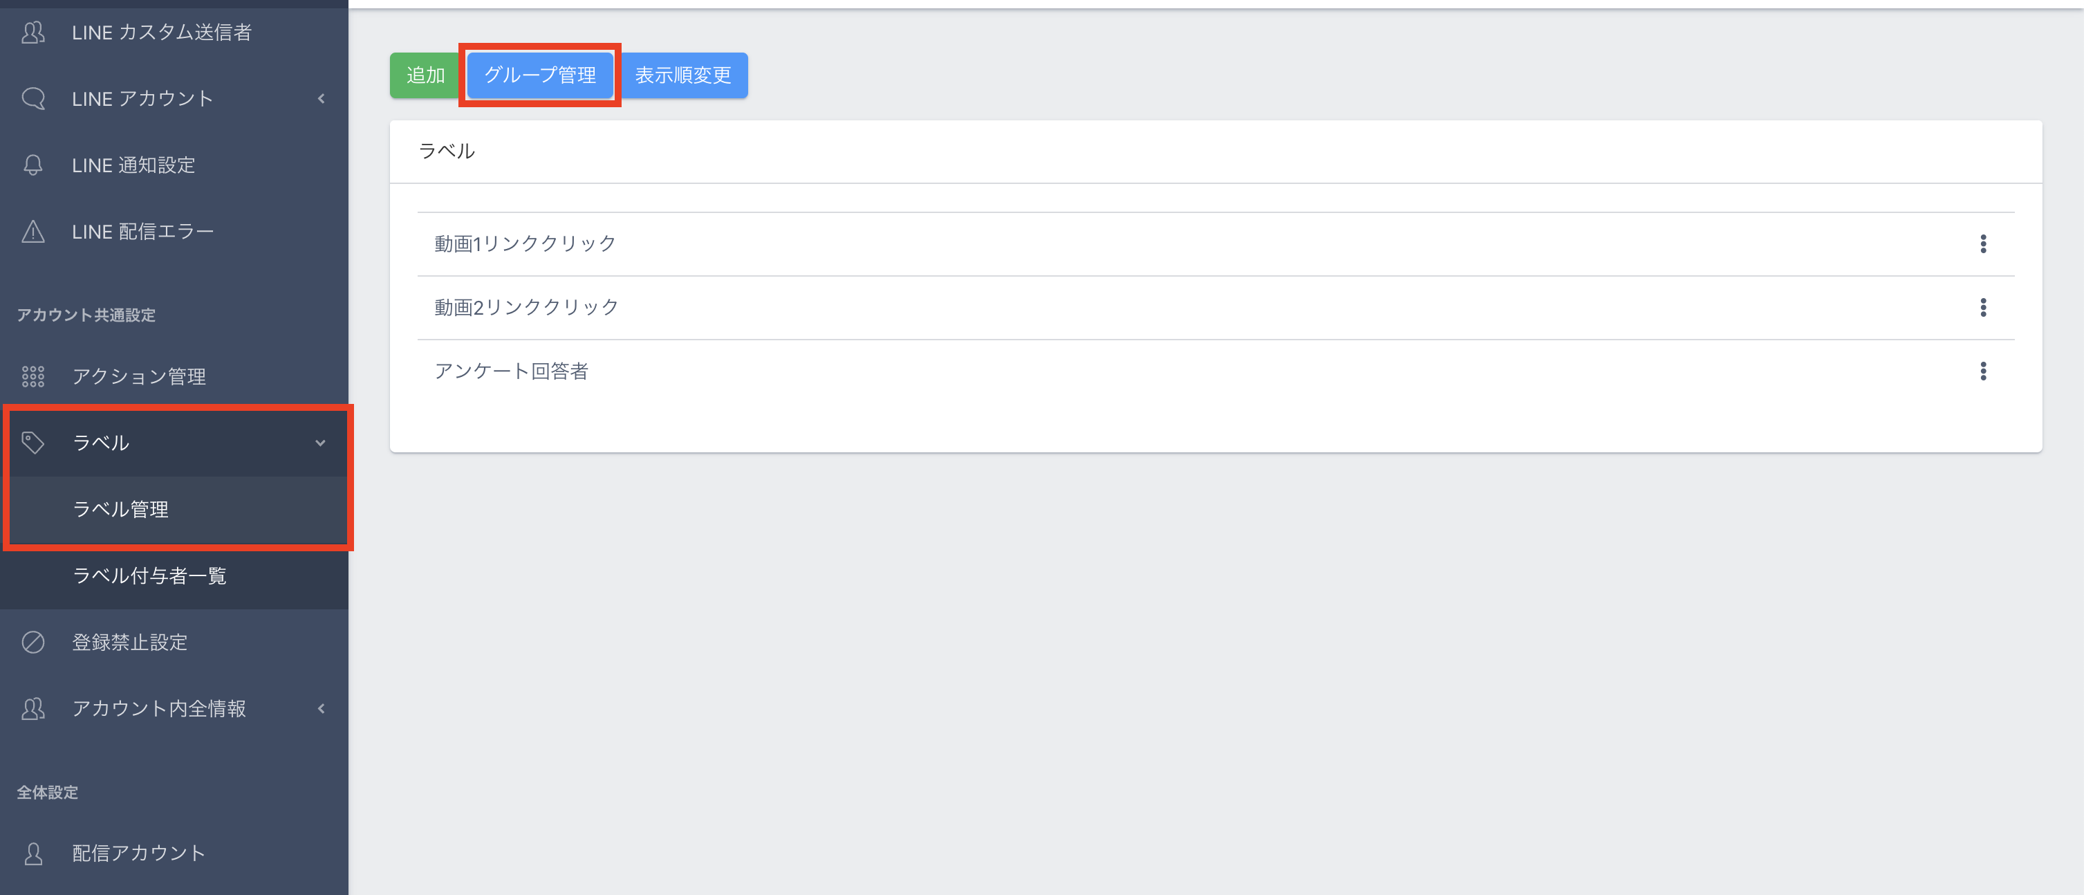Open the three-dot menu for アンケート回答者
Screen dimensions: 2084x895
[1983, 371]
